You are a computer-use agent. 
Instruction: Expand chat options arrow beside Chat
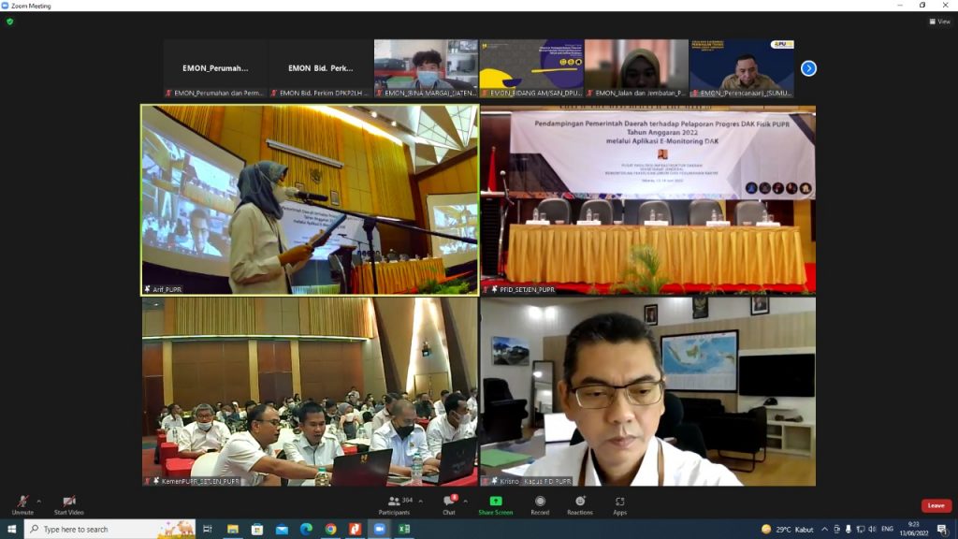[465, 501]
